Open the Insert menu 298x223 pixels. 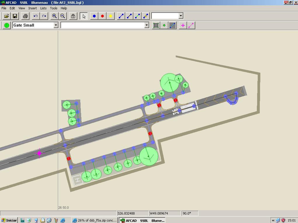coord(32,8)
